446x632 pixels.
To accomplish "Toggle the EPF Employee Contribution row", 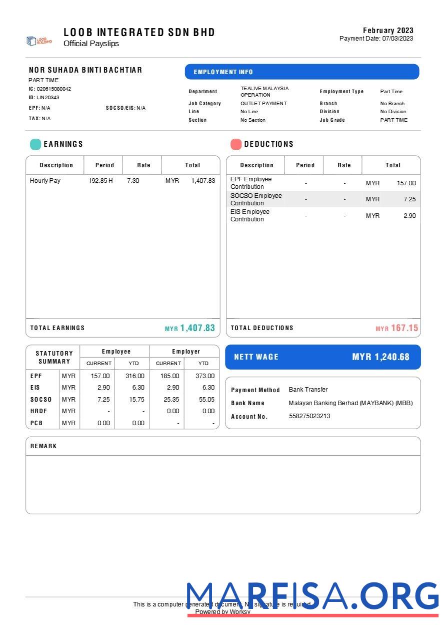I will click(322, 183).
